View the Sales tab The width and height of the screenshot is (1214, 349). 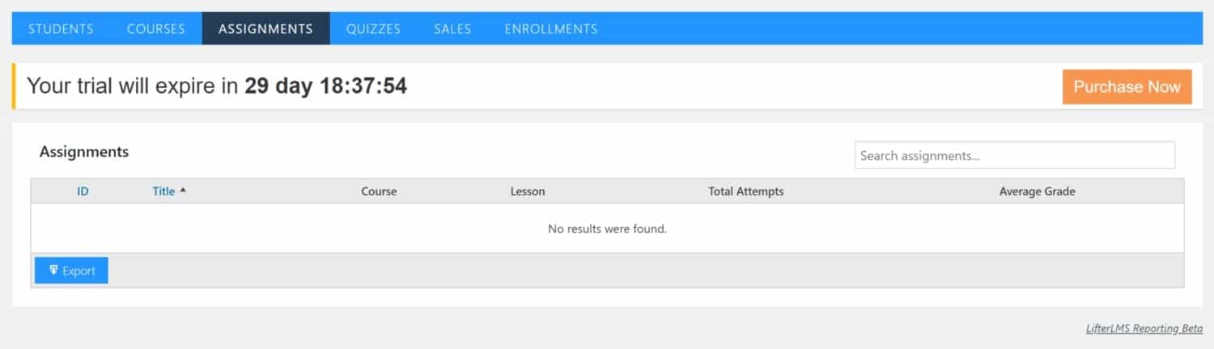point(452,28)
